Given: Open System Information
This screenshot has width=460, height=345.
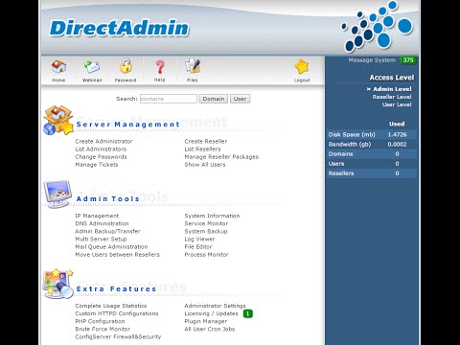Looking at the screenshot, I should [212, 216].
